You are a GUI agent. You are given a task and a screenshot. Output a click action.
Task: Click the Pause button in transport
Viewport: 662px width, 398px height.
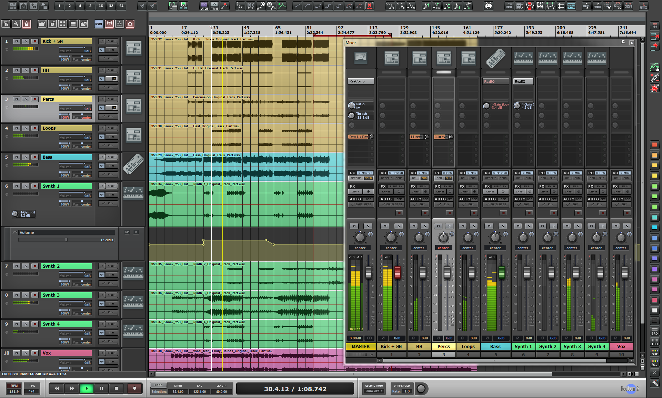tap(101, 388)
